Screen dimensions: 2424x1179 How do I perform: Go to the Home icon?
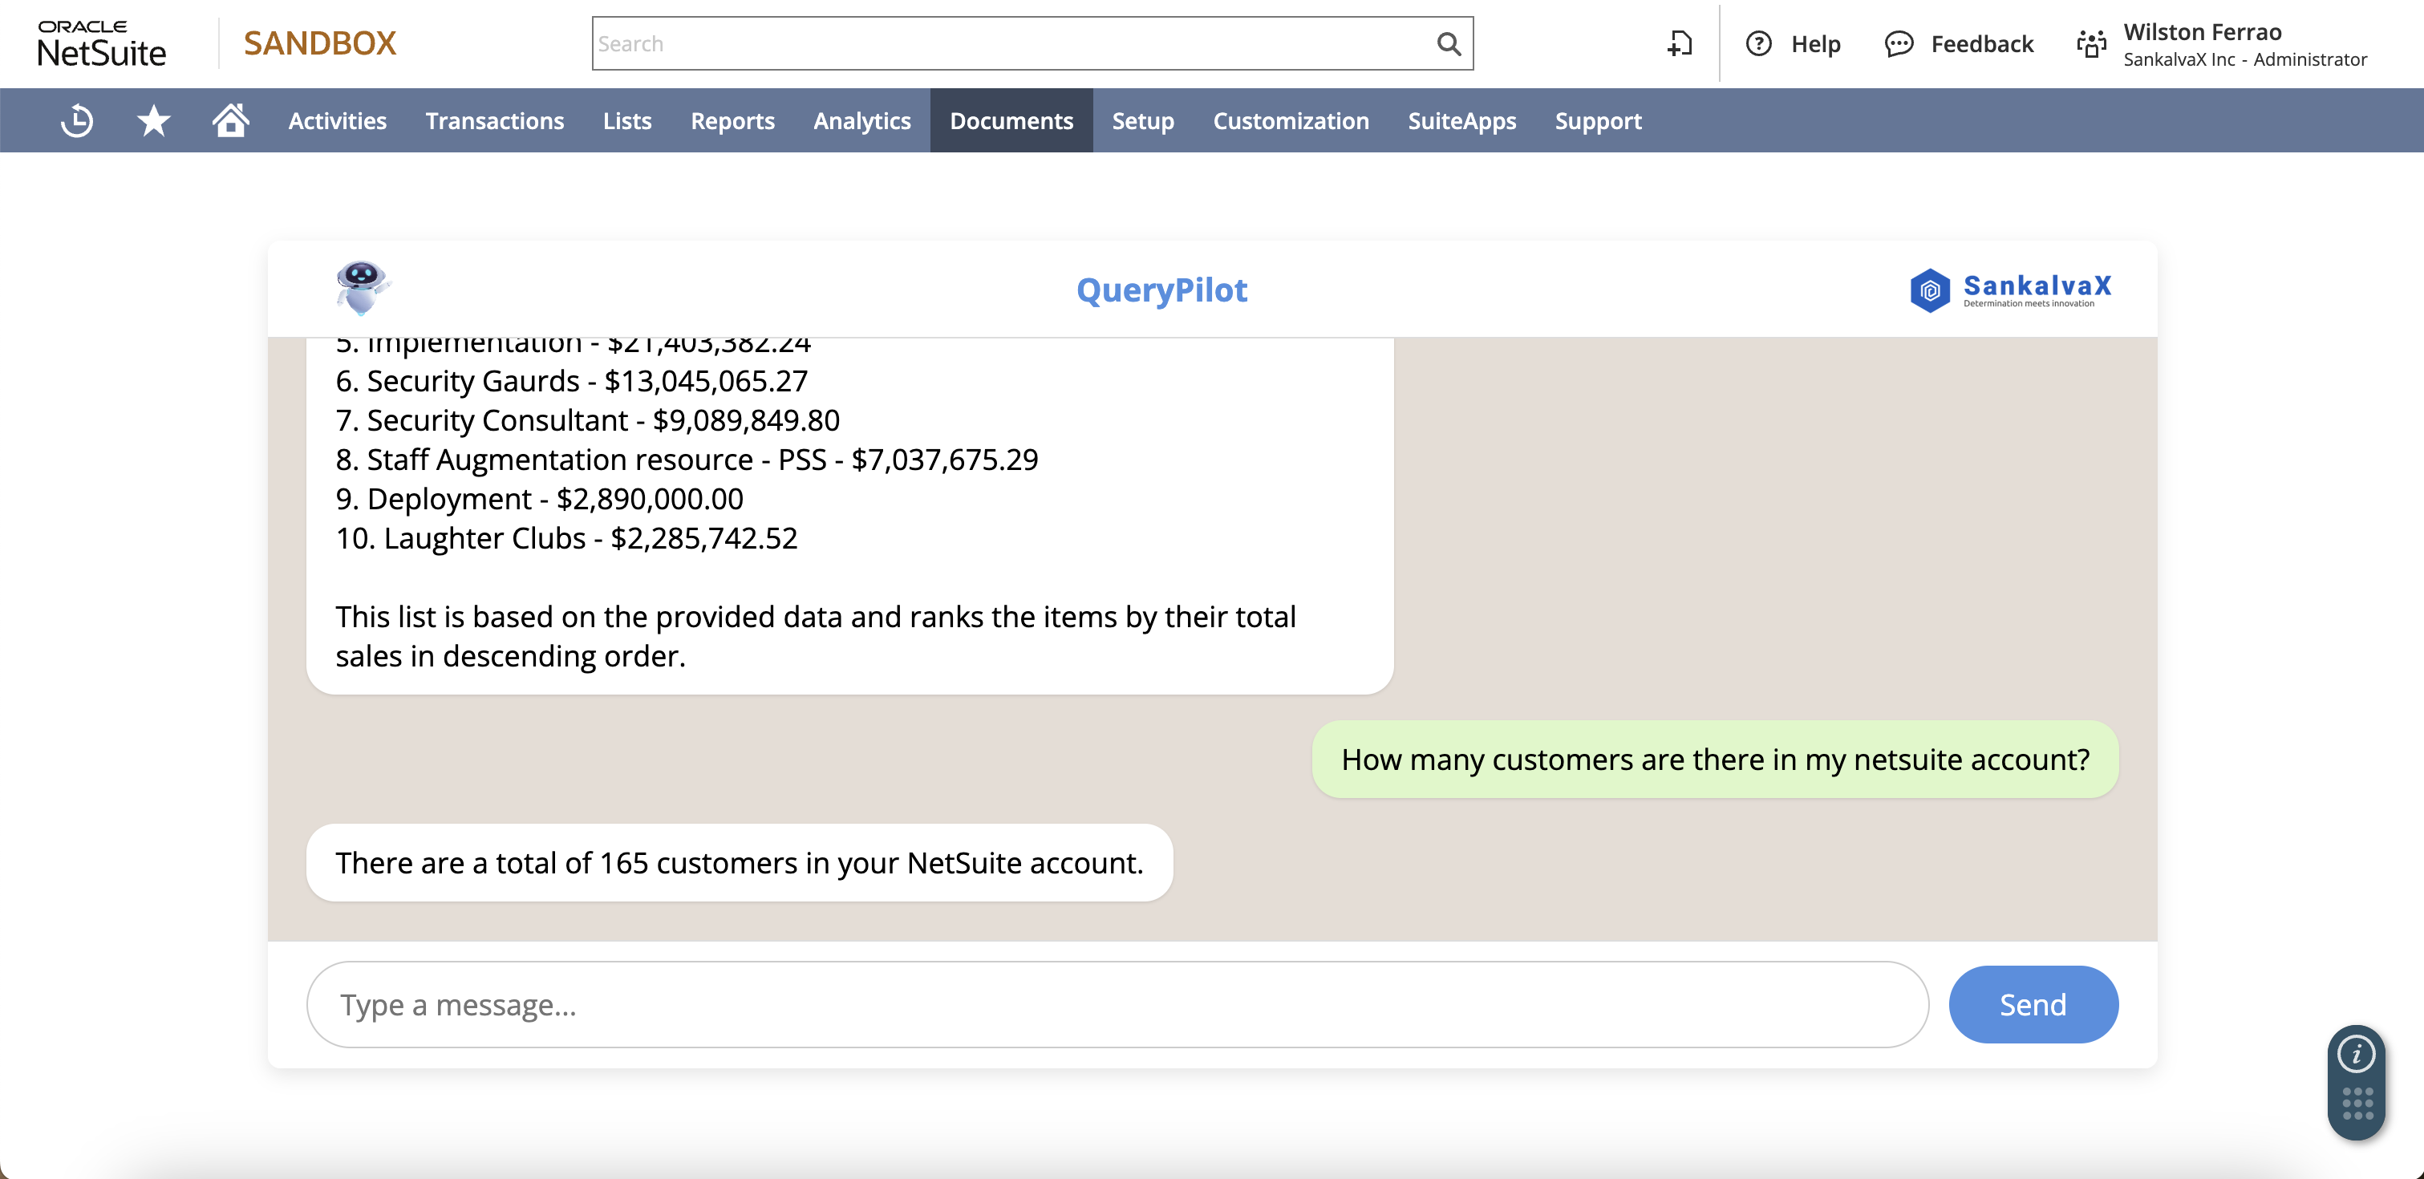(229, 120)
